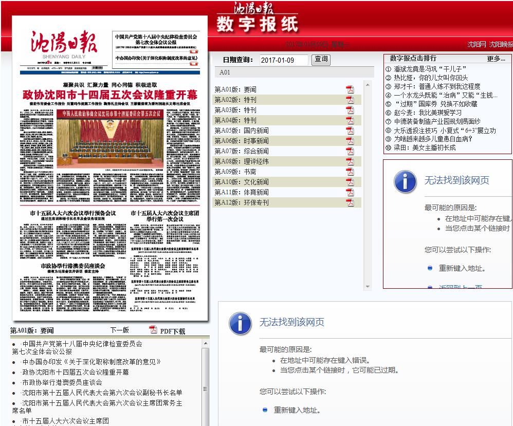Click red headline 政协沈阳市十四届五次会议隆重开幕 on newspaper
This screenshot has height=426, width=513.
pos(110,95)
